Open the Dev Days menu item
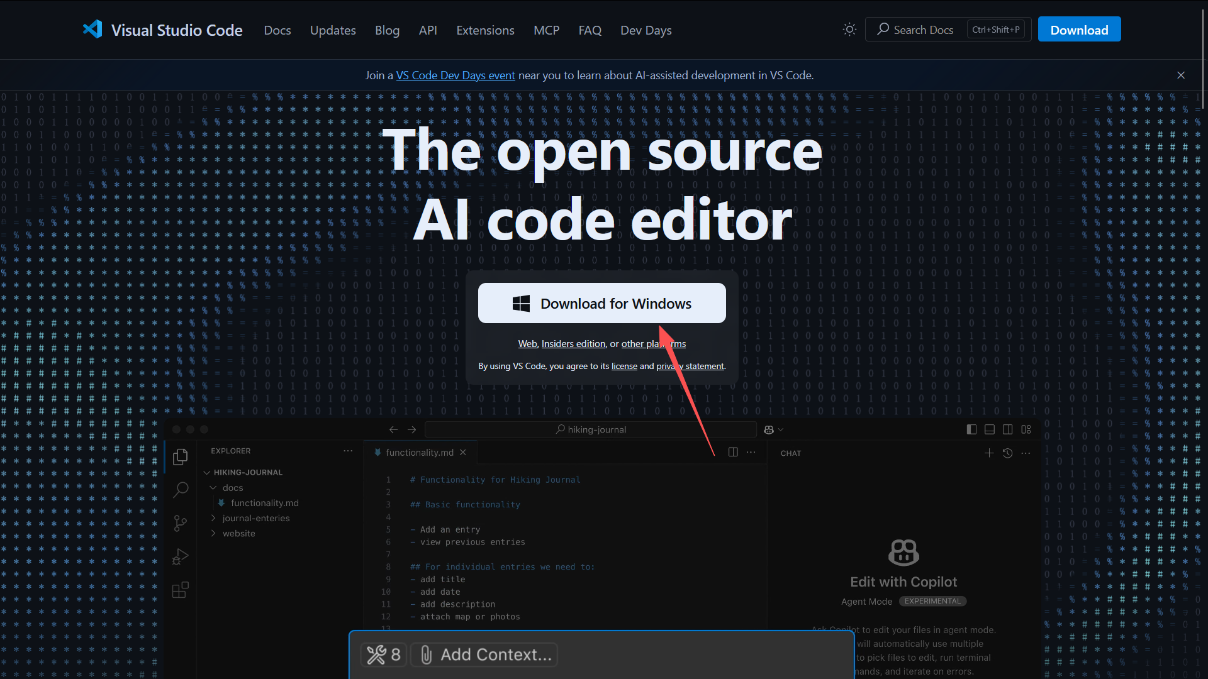Image resolution: width=1208 pixels, height=679 pixels. 646,30
